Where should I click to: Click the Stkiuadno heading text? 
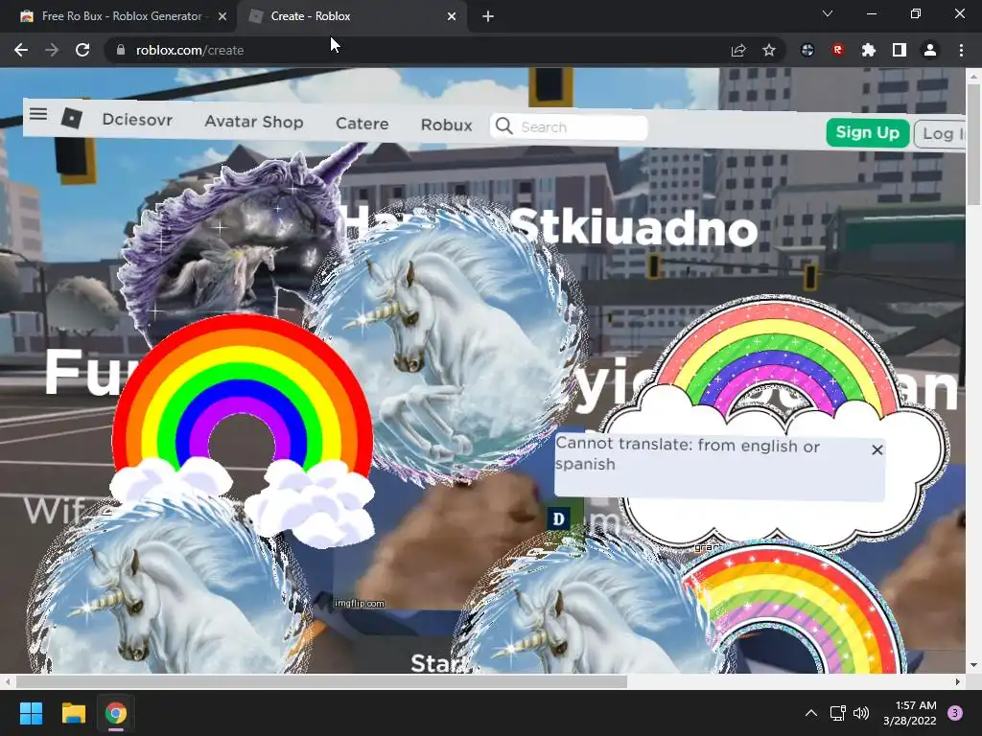633,228
